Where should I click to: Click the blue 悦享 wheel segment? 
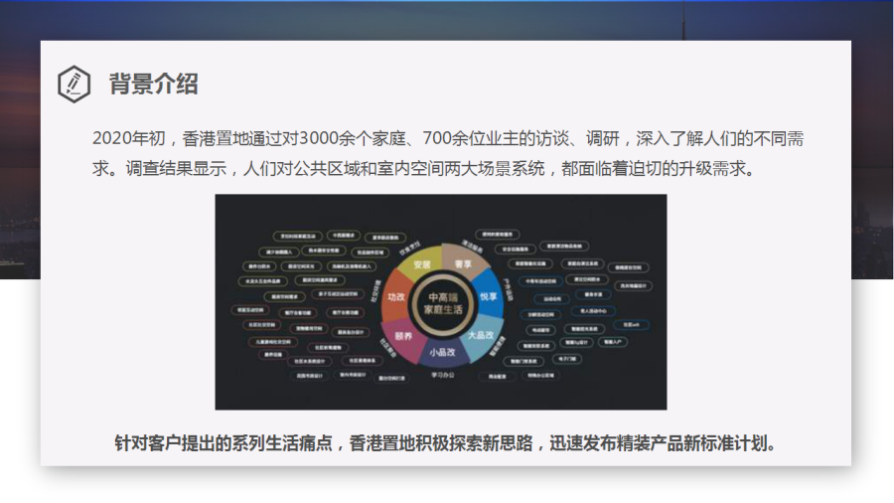tap(489, 295)
